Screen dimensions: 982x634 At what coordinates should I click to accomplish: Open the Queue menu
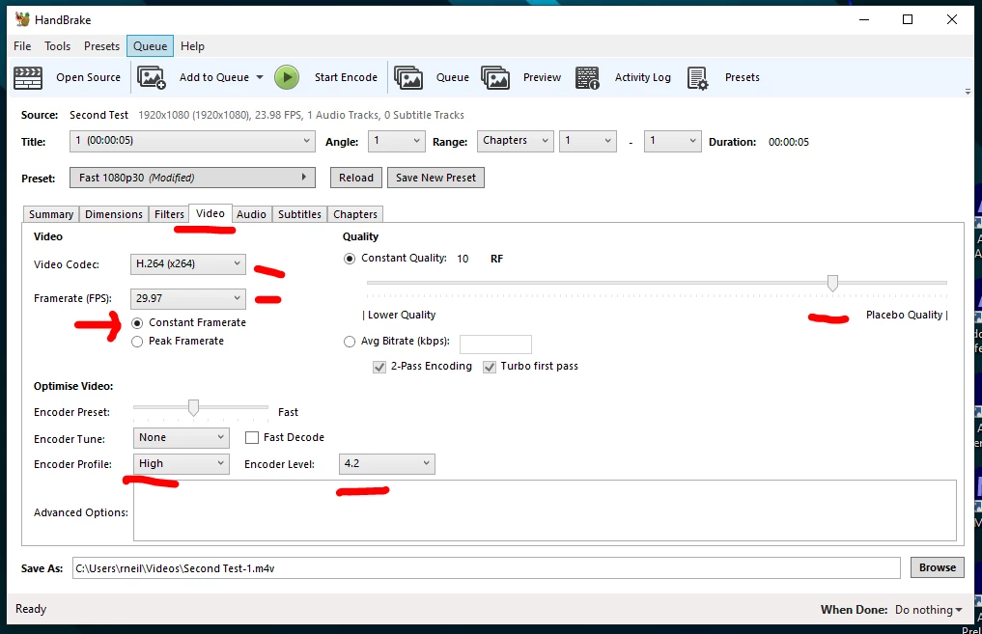[151, 46]
